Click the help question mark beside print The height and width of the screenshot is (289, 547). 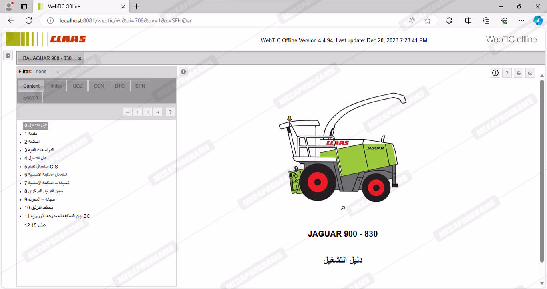507,73
